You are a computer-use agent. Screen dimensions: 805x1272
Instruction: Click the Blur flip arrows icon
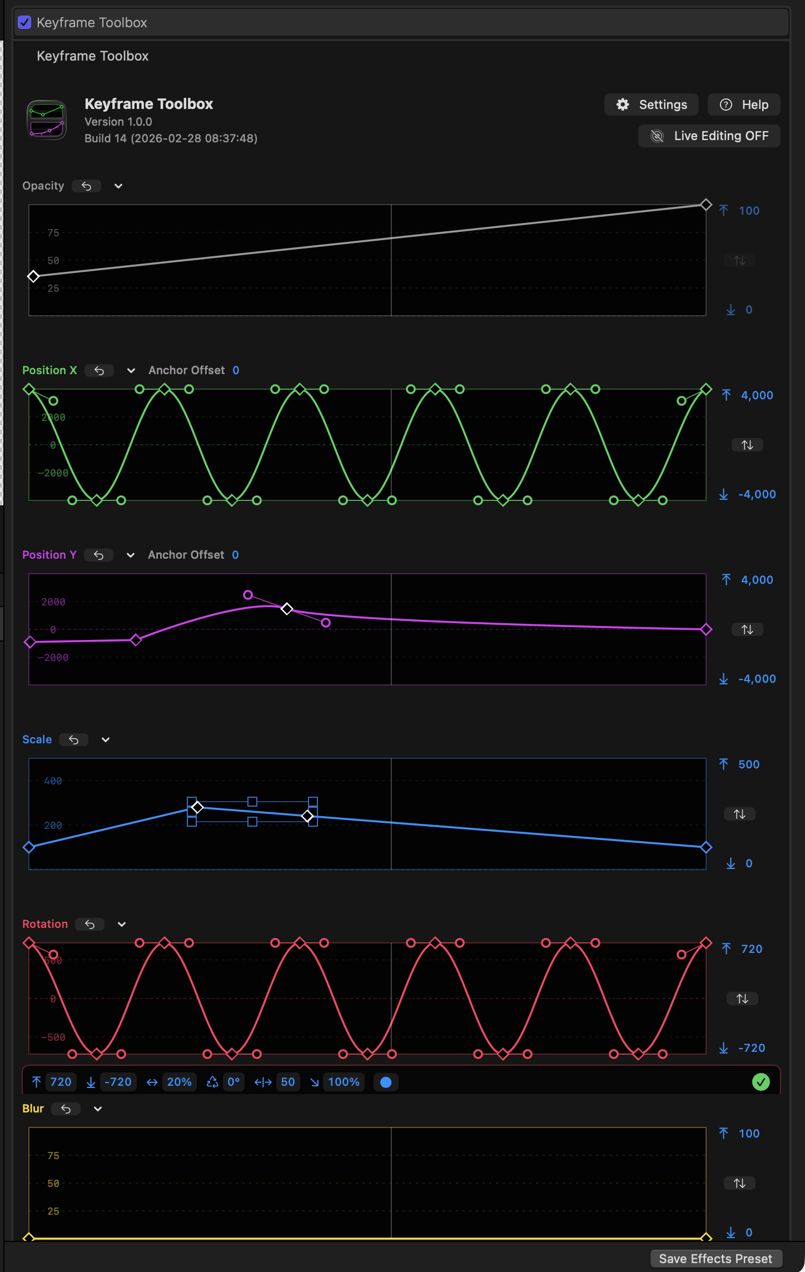point(739,1183)
